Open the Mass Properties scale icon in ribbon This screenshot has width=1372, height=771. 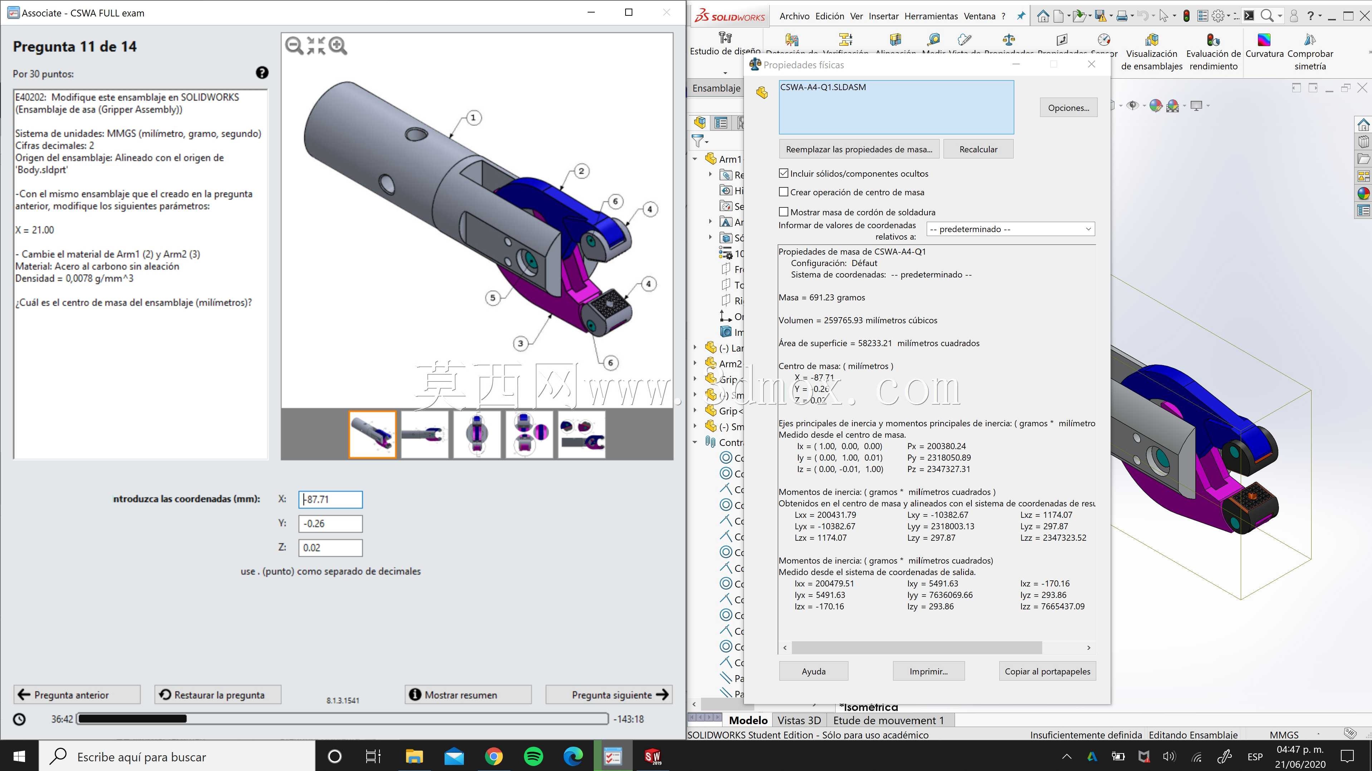[1009, 39]
